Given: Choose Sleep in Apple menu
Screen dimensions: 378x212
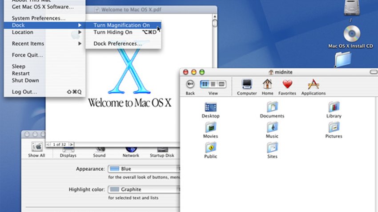Looking at the screenshot, I should click(x=45, y=67).
